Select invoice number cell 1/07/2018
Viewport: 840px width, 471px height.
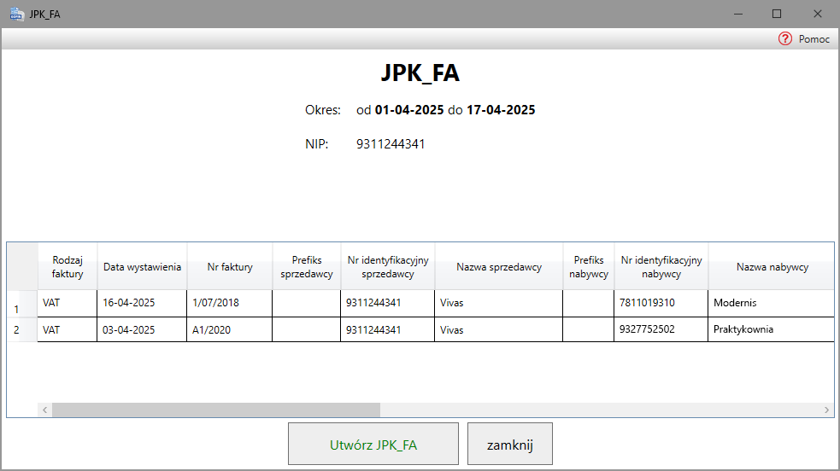230,303
